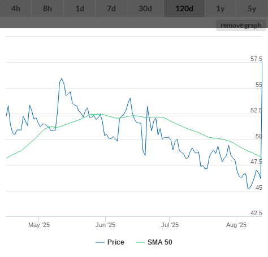The height and width of the screenshot is (257, 268).
Task: View the 5y price history
Action: pyautogui.click(x=252, y=8)
